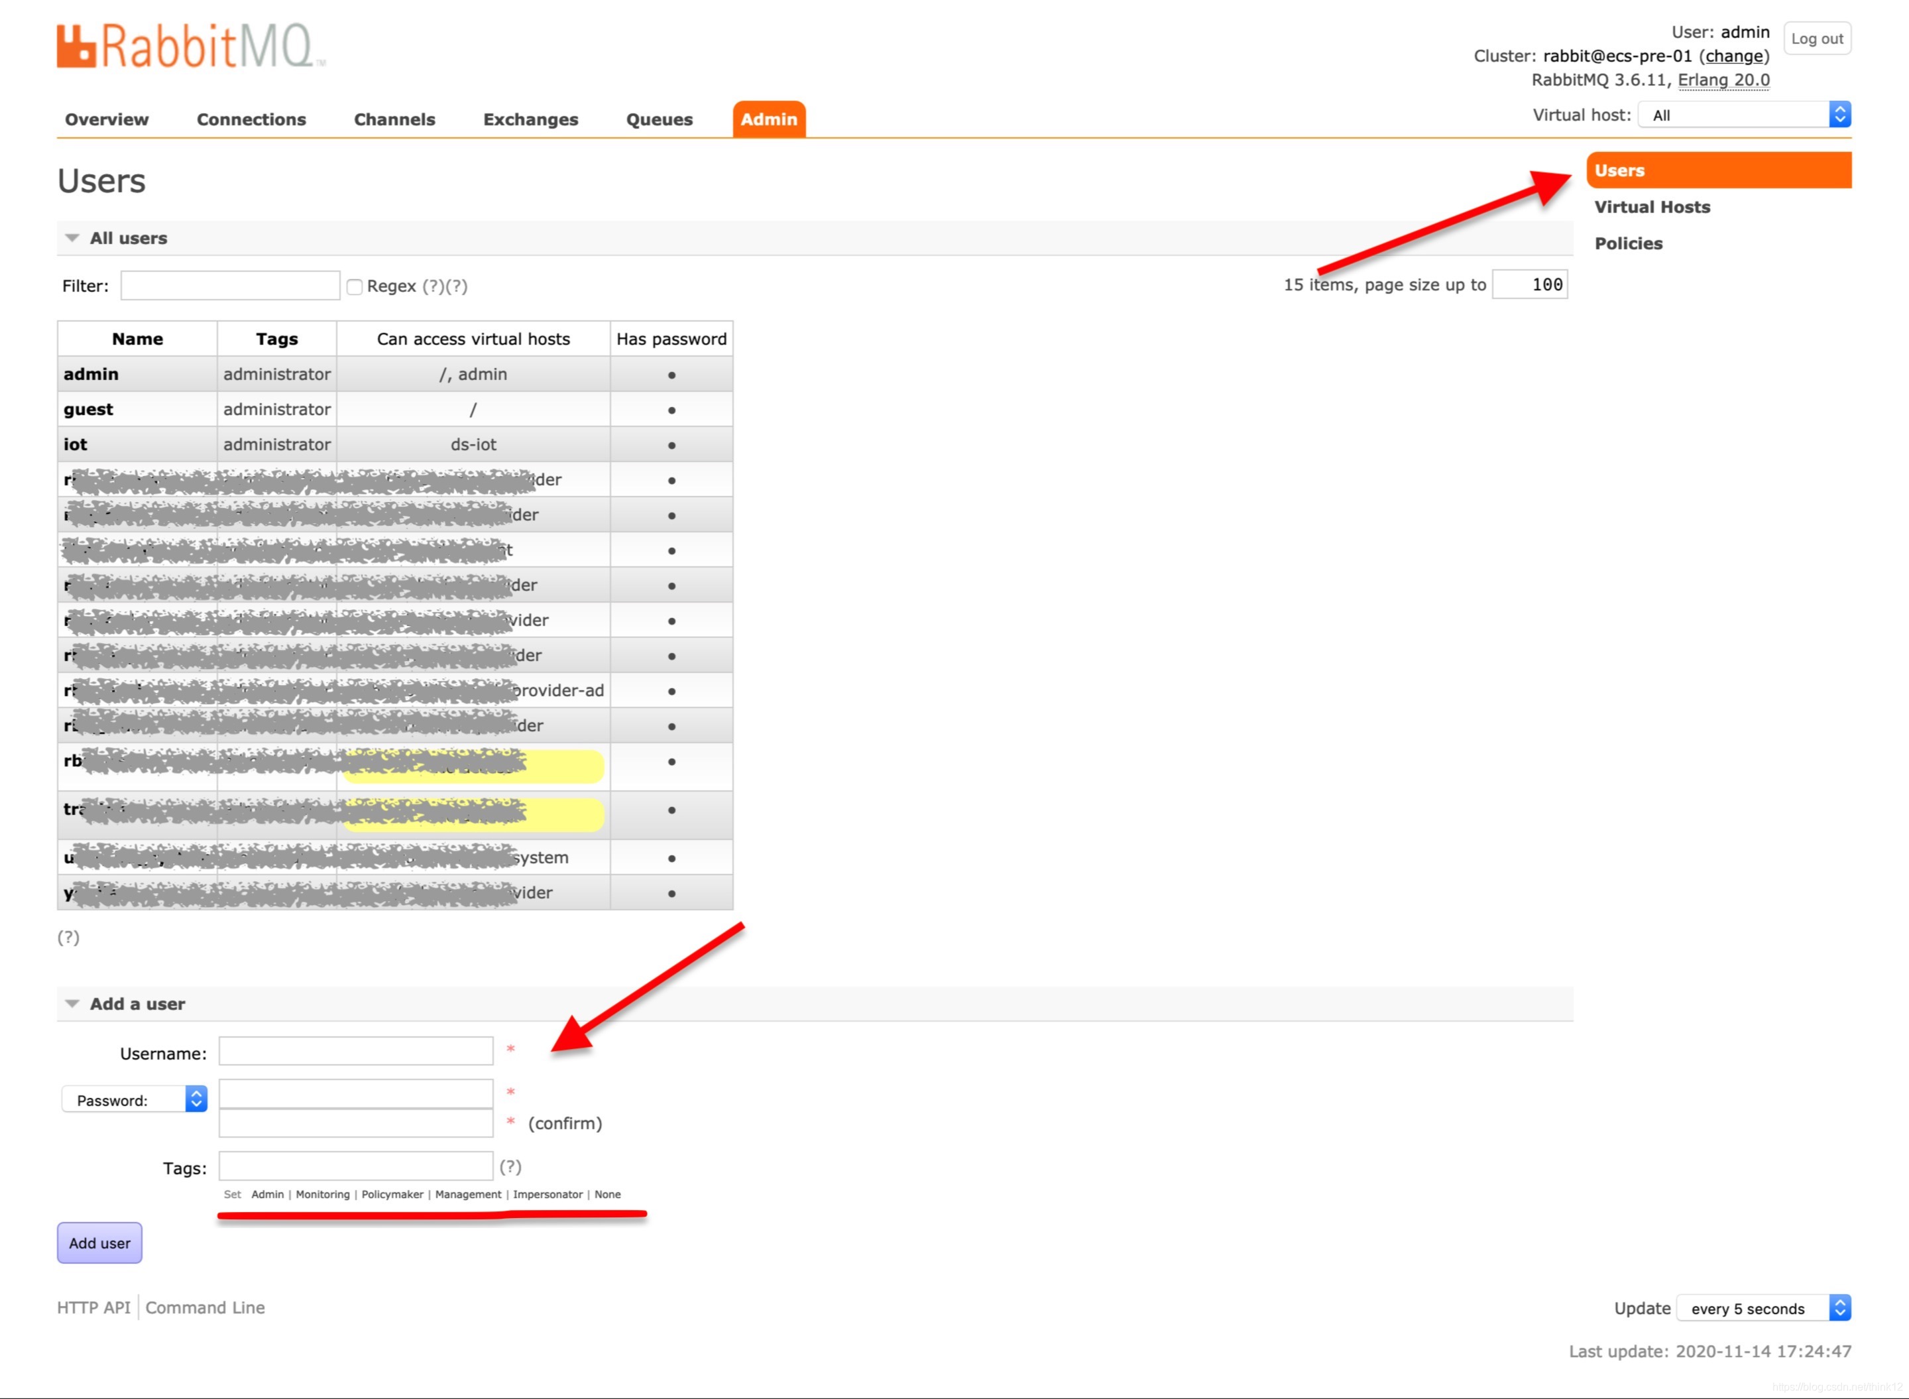Open the HTTP API link
1909x1399 pixels.
(x=93, y=1307)
